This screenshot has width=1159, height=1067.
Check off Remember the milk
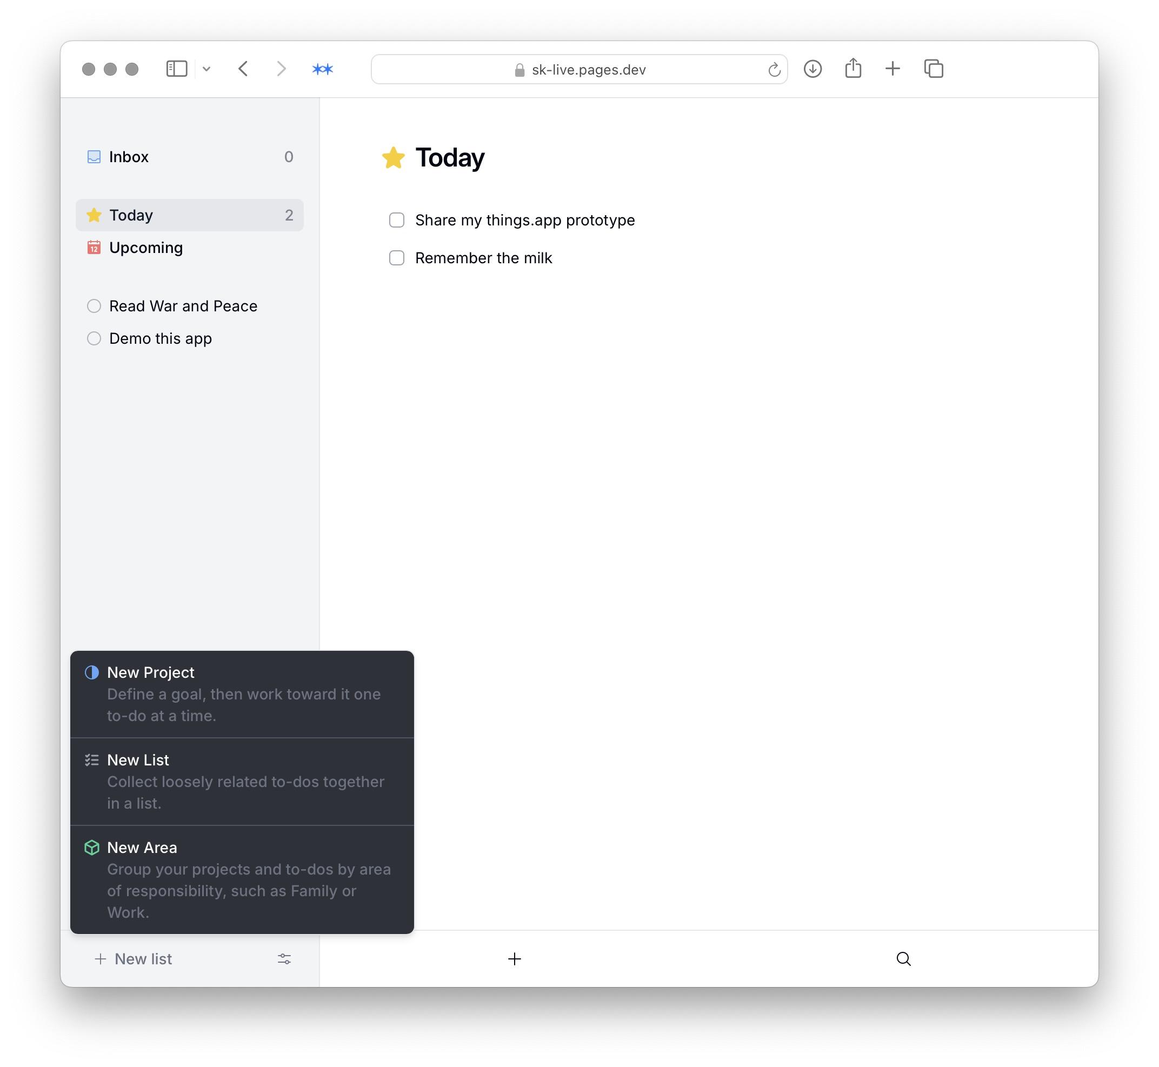(x=397, y=257)
